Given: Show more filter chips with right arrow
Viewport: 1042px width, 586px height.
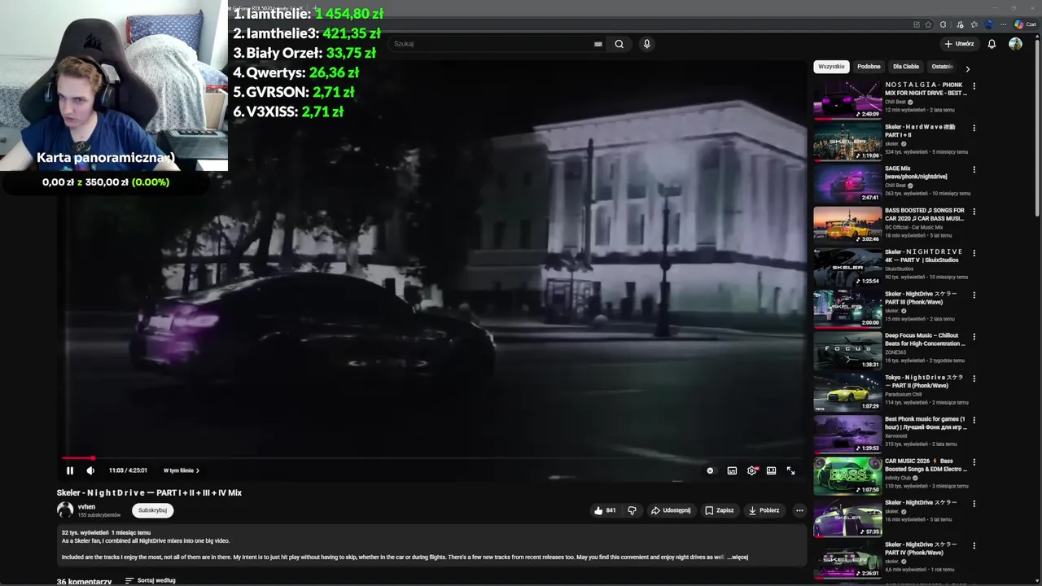Looking at the screenshot, I should point(967,68).
